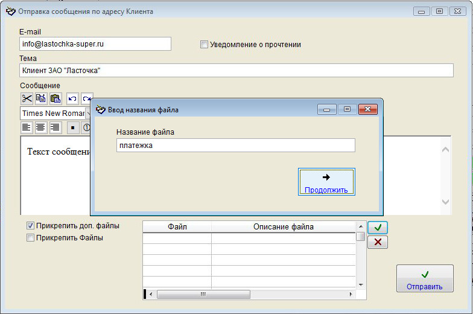Click the file table scroll-left arrow

151,294
